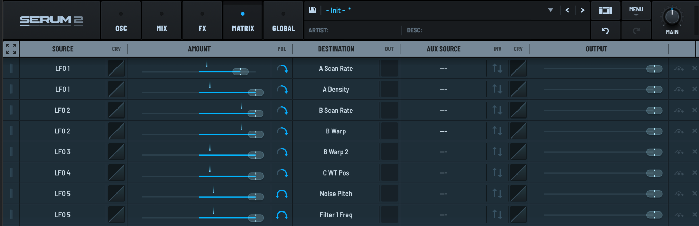Click the expand matrix view icon

point(11,49)
